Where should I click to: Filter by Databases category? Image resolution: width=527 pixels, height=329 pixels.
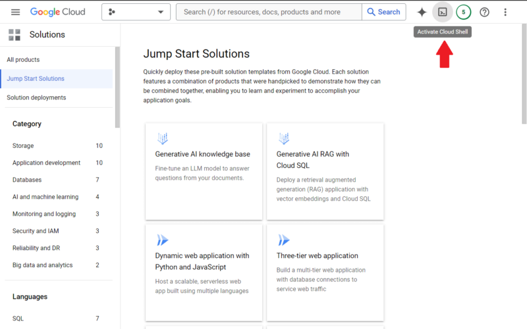tap(57, 180)
